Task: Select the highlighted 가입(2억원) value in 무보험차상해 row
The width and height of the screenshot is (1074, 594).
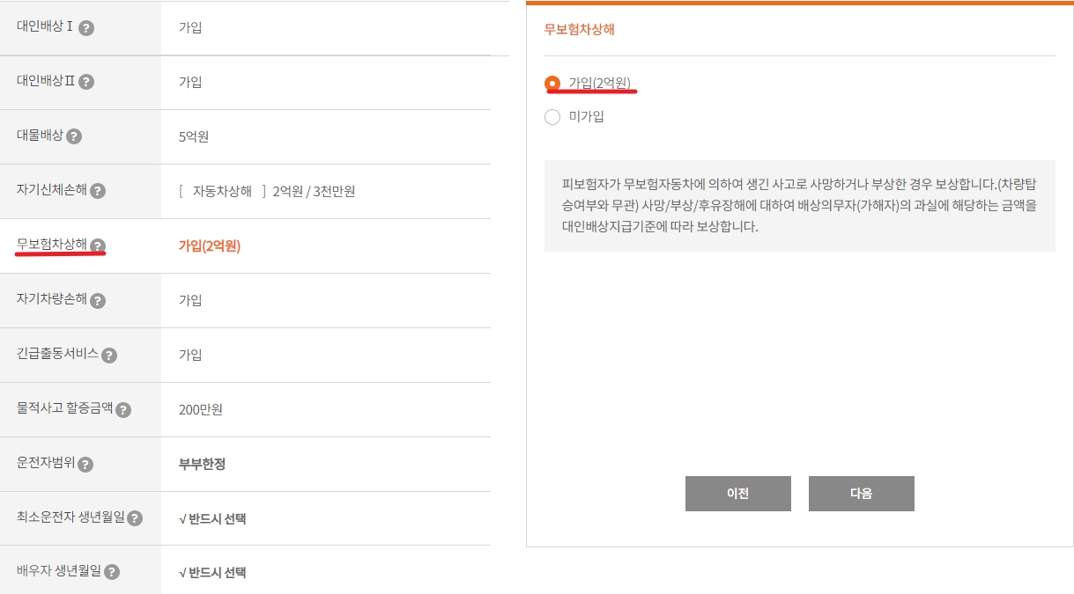Action: (x=210, y=246)
